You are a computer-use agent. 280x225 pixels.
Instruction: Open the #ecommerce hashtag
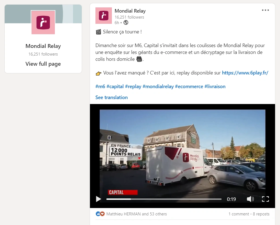[x=189, y=86]
